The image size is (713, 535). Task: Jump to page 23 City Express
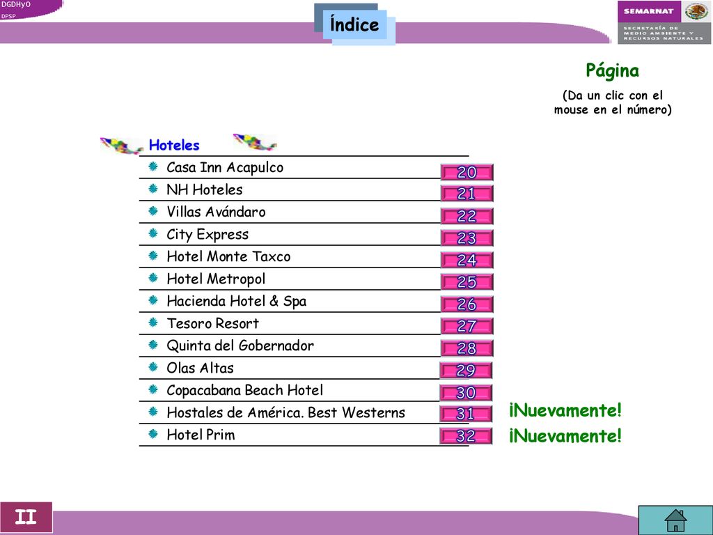click(467, 238)
